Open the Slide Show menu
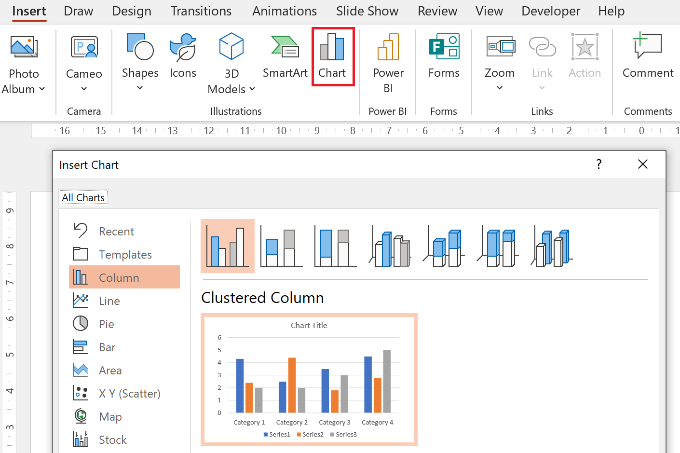Image resolution: width=680 pixels, height=453 pixels. [x=367, y=11]
